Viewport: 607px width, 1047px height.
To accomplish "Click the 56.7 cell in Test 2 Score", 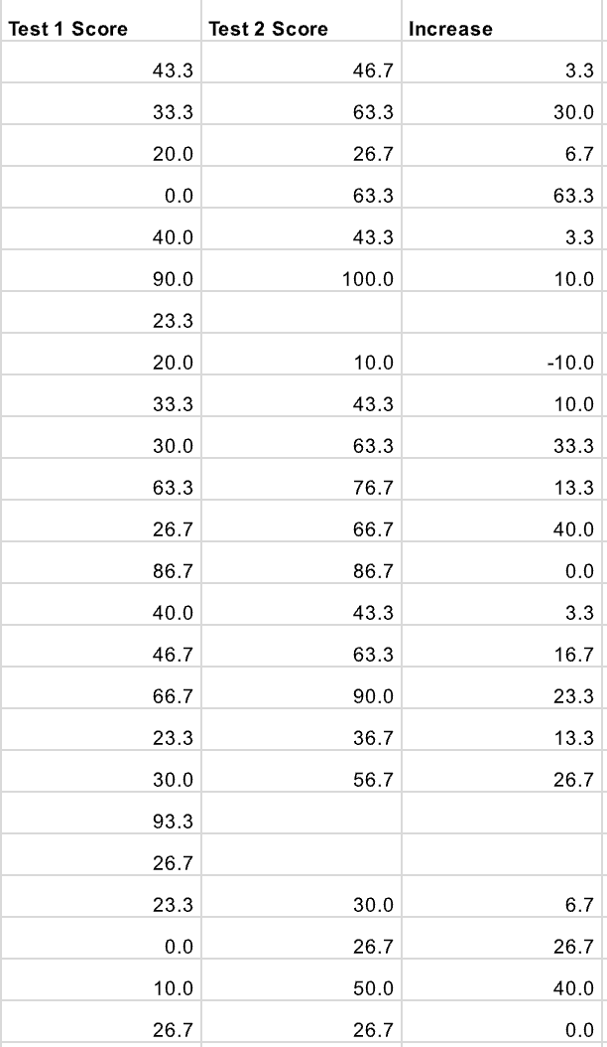I will click(x=373, y=780).
